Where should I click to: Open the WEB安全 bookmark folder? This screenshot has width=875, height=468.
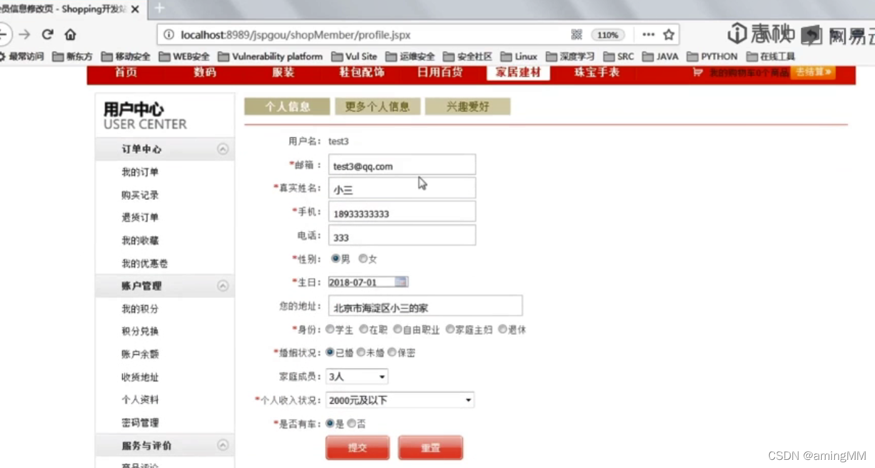pos(184,56)
